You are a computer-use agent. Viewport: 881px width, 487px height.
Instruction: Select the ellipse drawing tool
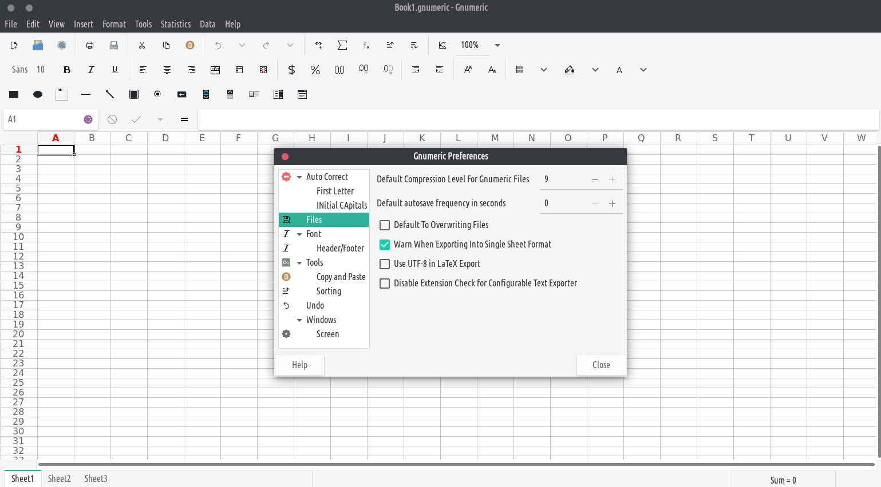[x=38, y=94]
